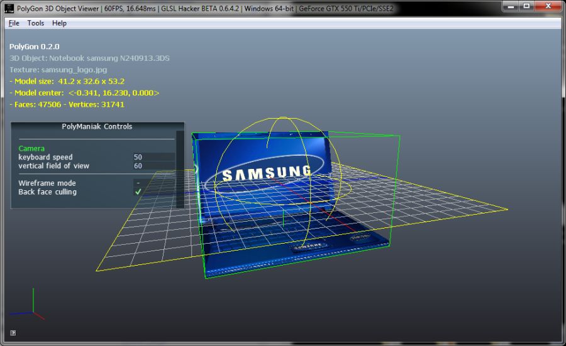The width and height of the screenshot is (566, 346).
Task: Open the Help menu
Action: (59, 23)
